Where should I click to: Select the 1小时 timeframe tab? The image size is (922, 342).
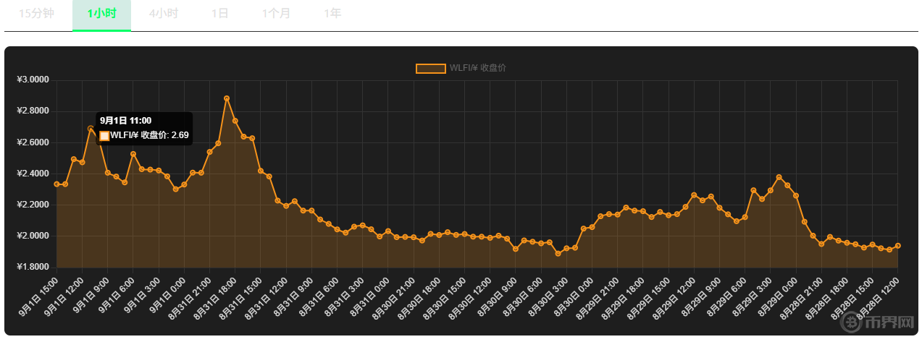101,14
